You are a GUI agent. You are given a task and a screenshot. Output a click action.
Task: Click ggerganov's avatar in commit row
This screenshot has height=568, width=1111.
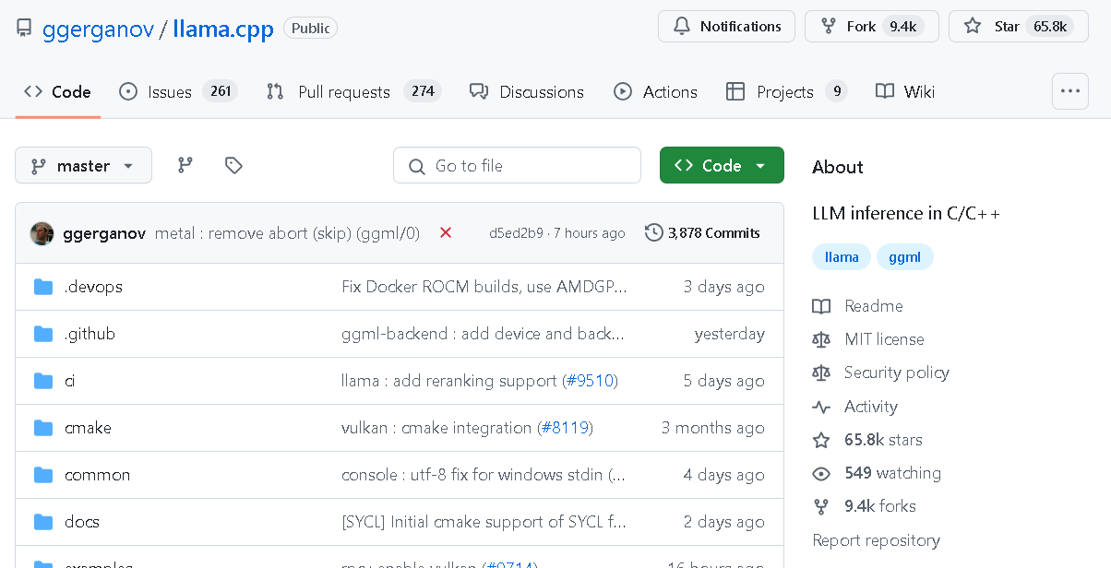[x=42, y=233]
